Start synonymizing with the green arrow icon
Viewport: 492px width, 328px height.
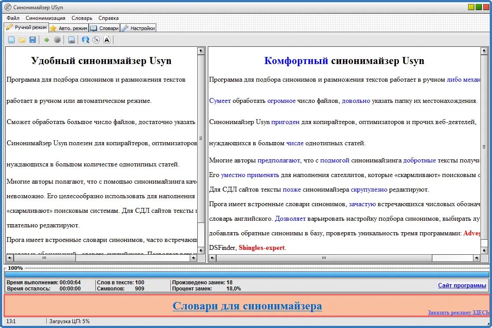coord(47,40)
